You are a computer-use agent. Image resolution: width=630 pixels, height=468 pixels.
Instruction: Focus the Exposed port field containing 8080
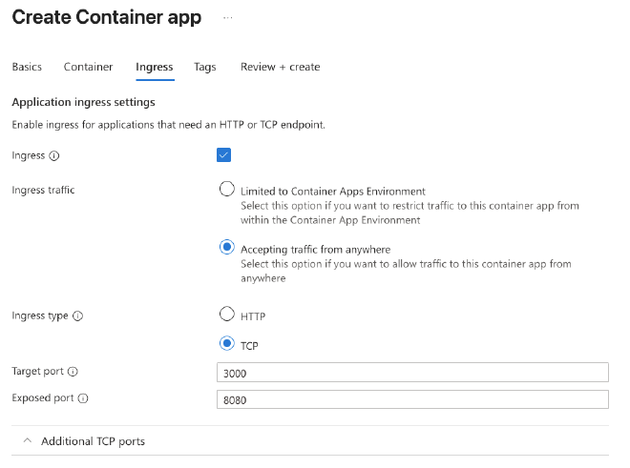point(412,399)
